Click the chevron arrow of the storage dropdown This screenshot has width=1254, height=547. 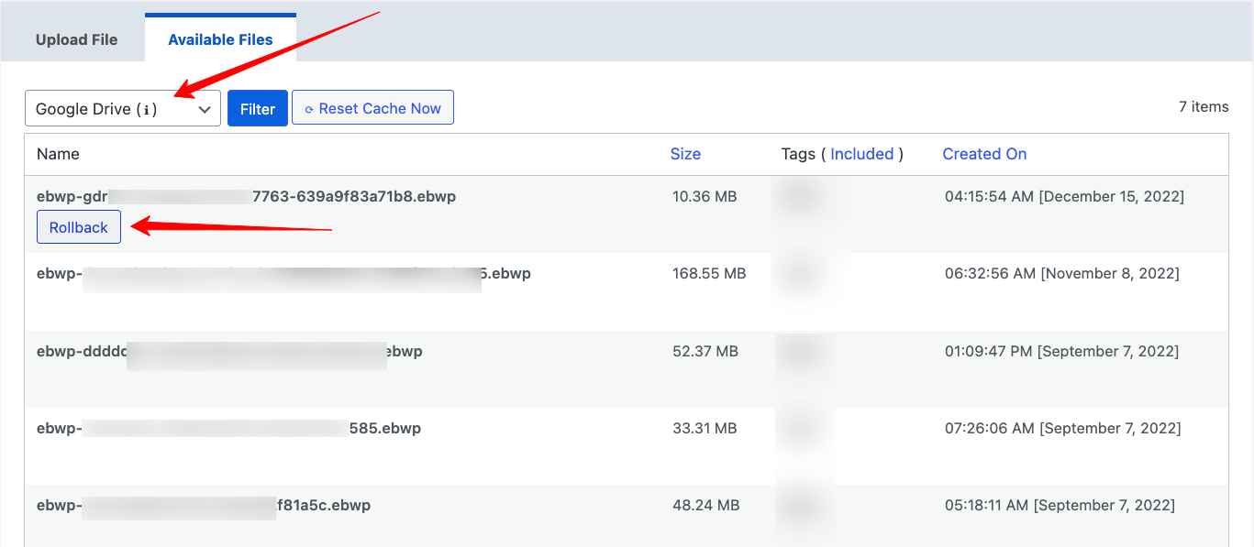click(205, 109)
